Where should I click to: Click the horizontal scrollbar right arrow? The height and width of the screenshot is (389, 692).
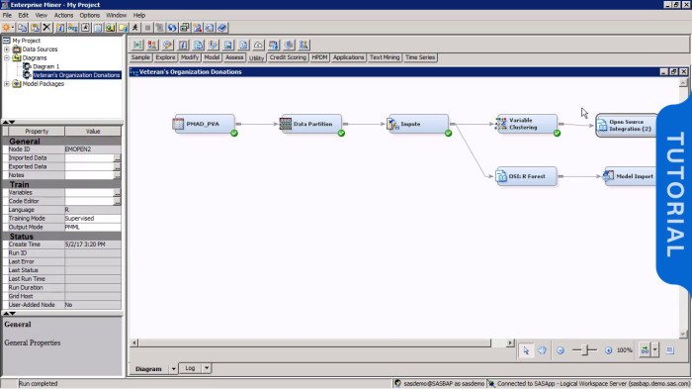coord(510,342)
